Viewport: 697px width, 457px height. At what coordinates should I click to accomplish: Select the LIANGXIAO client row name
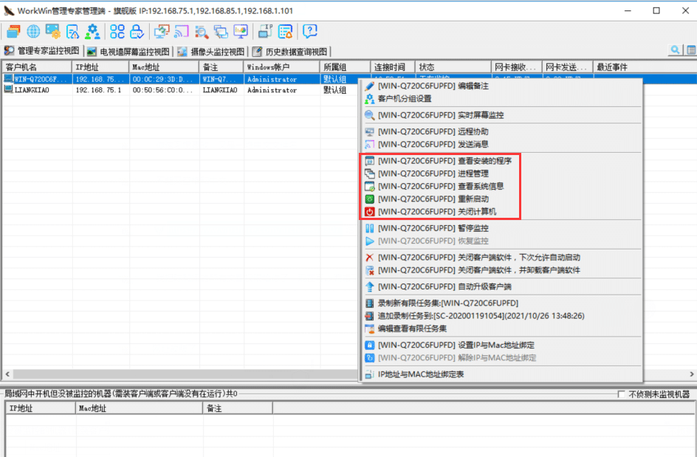[32, 90]
